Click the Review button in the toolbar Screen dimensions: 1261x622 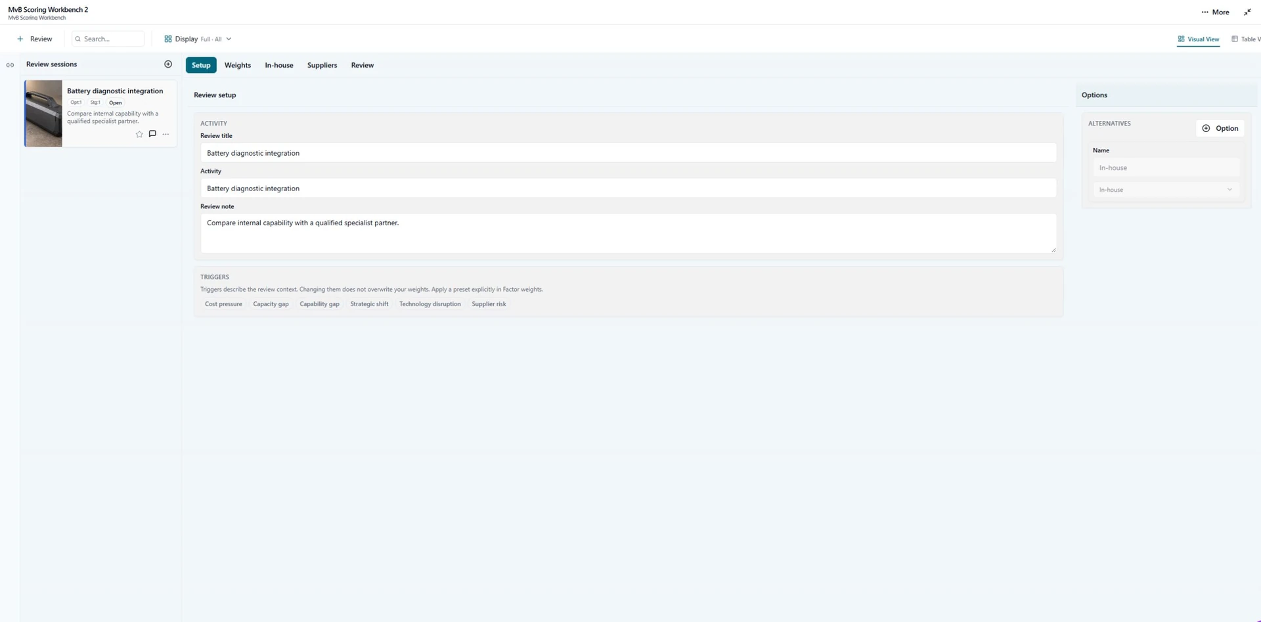point(35,39)
